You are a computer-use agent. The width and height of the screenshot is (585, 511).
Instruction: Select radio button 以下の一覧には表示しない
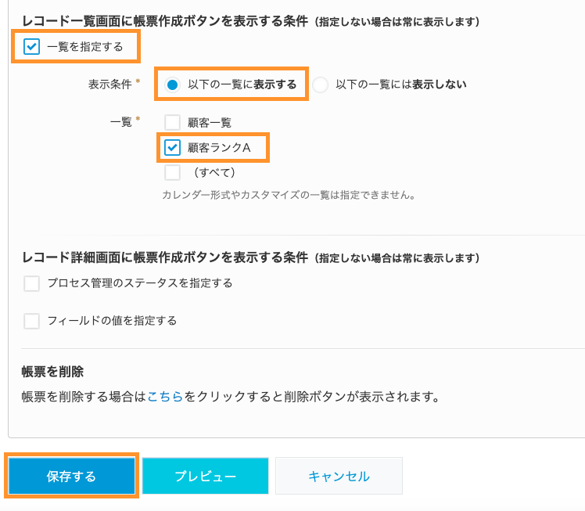(x=320, y=85)
